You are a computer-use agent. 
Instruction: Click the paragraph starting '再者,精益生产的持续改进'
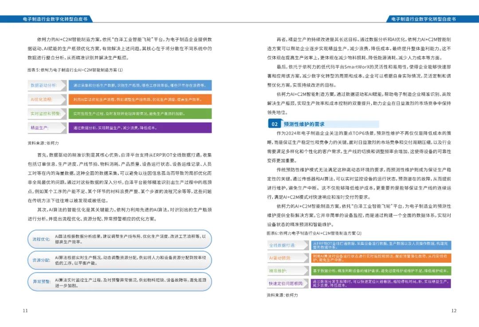[x=359, y=49]
